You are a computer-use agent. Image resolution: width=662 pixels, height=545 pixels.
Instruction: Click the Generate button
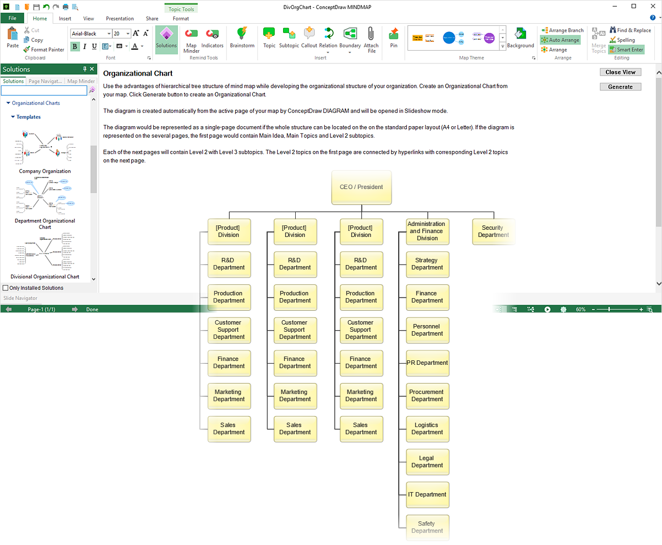(x=621, y=87)
